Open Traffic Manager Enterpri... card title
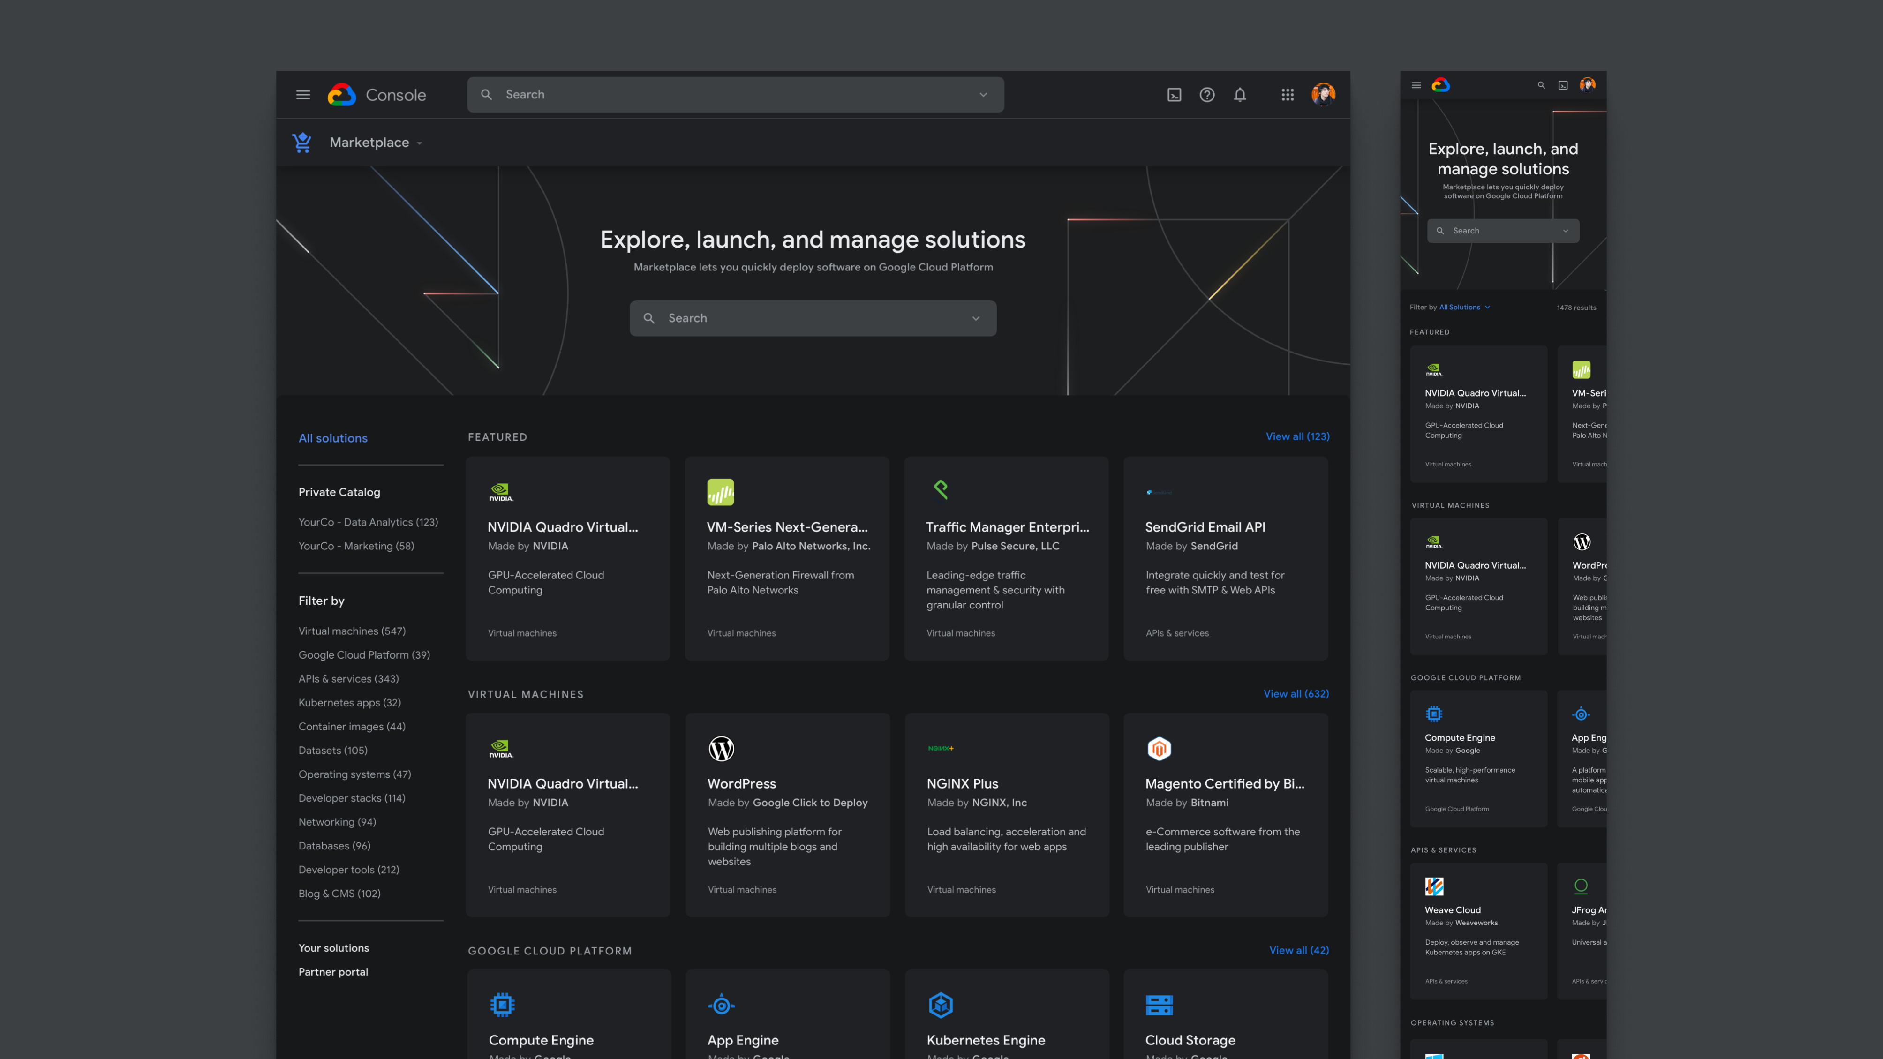 point(1007,527)
